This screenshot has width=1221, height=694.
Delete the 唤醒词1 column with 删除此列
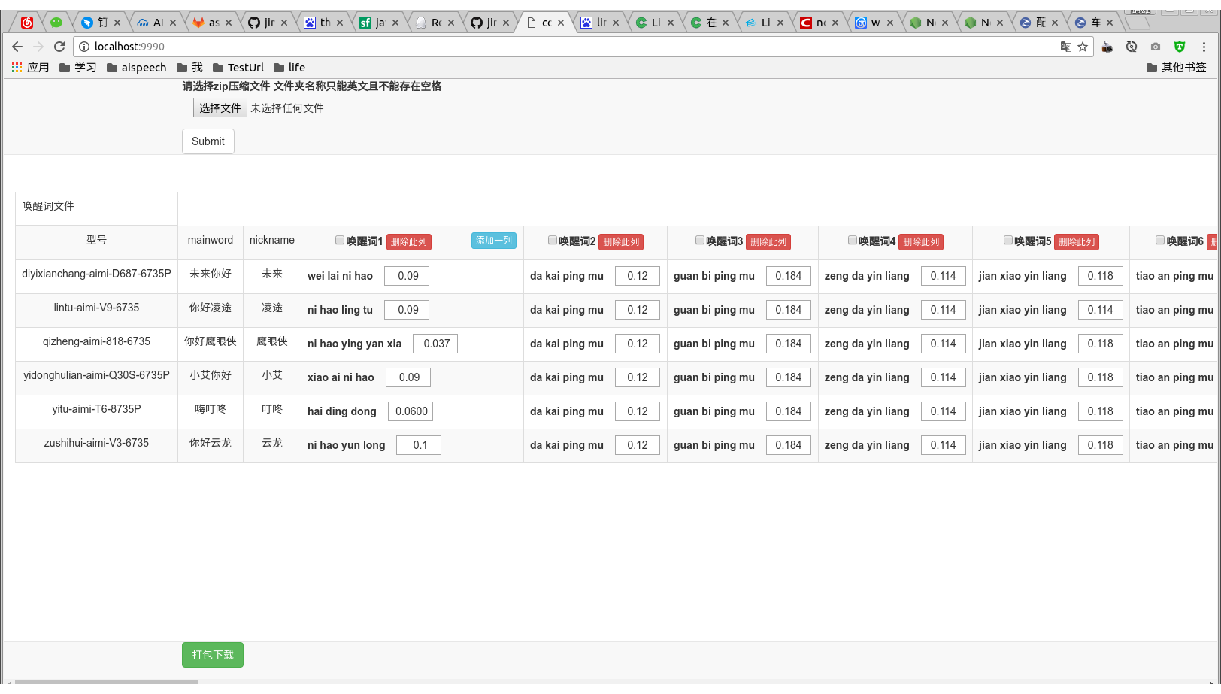click(x=409, y=242)
